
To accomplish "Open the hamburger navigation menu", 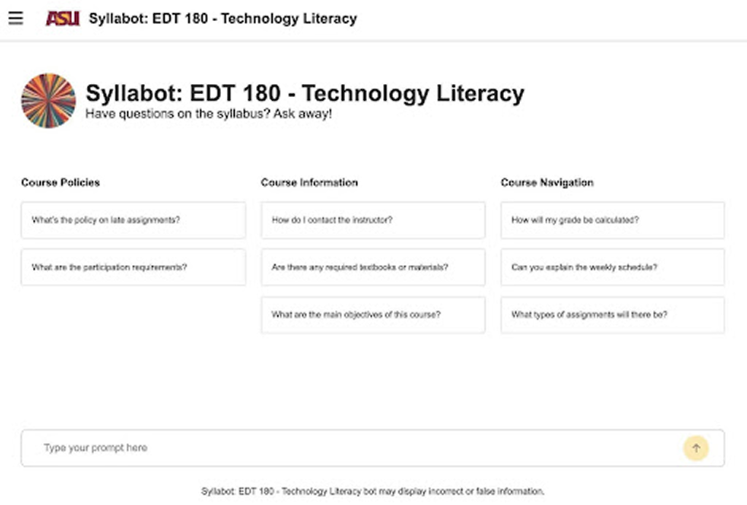I will [16, 18].
